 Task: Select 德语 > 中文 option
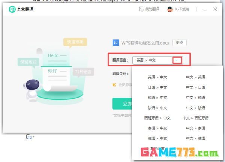click(157, 139)
